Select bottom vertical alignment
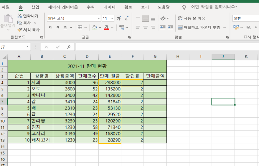Image resolution: width=259 pixels, height=166 pixels. 153,19
